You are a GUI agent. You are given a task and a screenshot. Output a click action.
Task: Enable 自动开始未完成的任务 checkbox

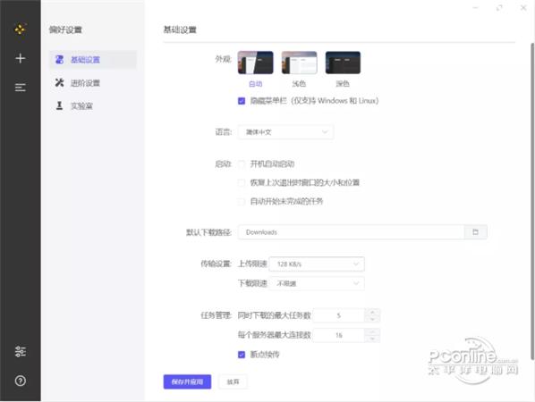click(x=242, y=201)
